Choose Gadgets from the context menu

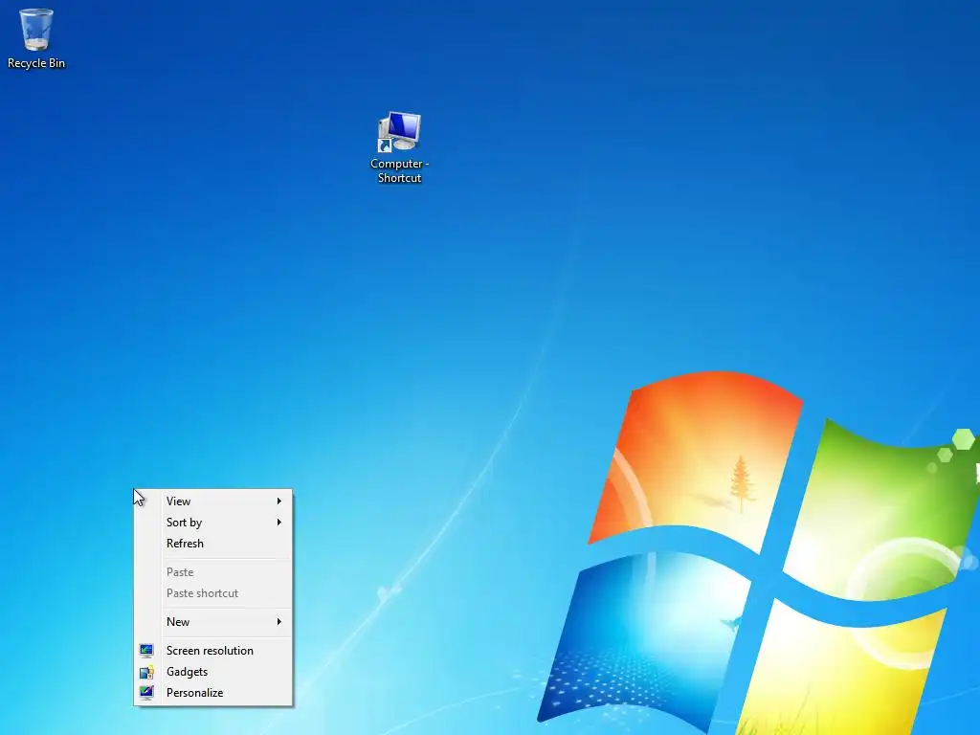pyautogui.click(x=213, y=672)
